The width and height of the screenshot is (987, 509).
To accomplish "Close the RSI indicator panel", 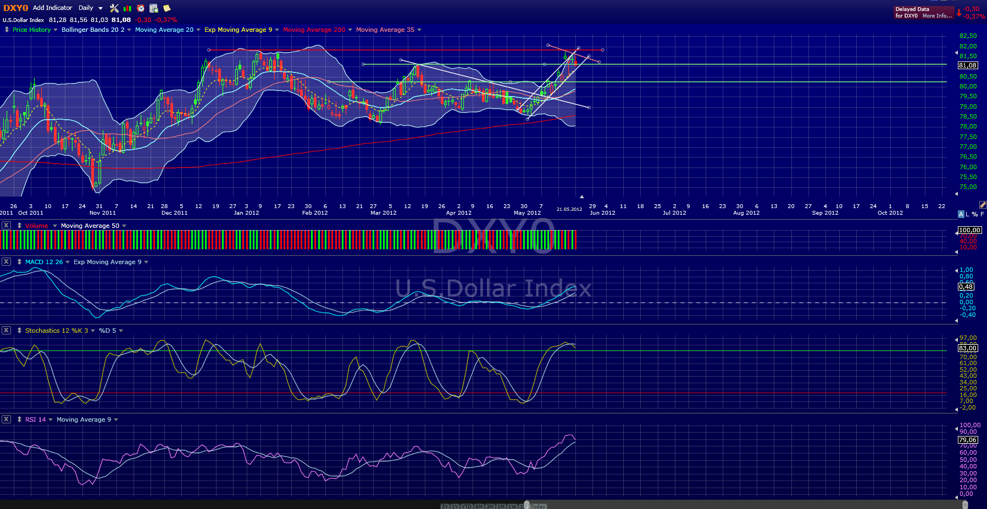I will [x=6, y=419].
